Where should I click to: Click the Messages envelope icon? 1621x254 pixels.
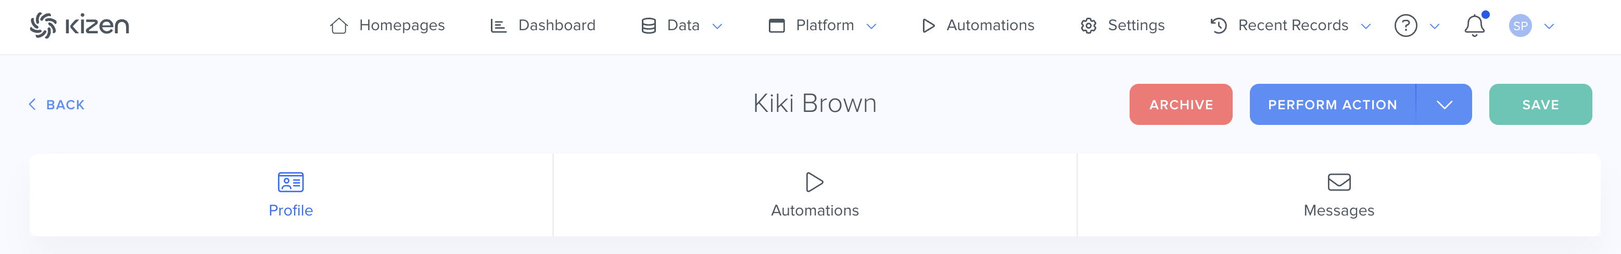pos(1339,182)
